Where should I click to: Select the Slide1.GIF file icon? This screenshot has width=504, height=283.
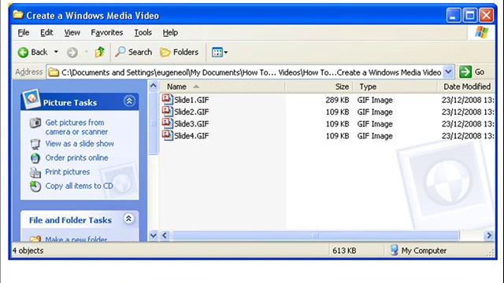167,99
